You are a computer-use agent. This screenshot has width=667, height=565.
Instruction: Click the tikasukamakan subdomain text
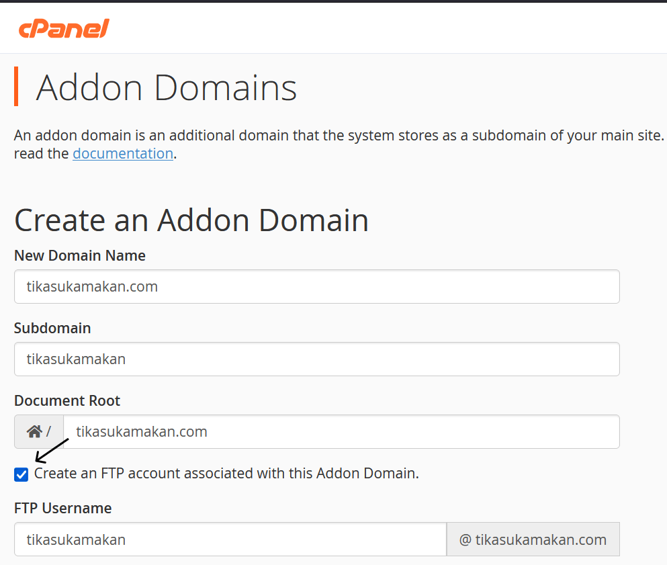76,359
